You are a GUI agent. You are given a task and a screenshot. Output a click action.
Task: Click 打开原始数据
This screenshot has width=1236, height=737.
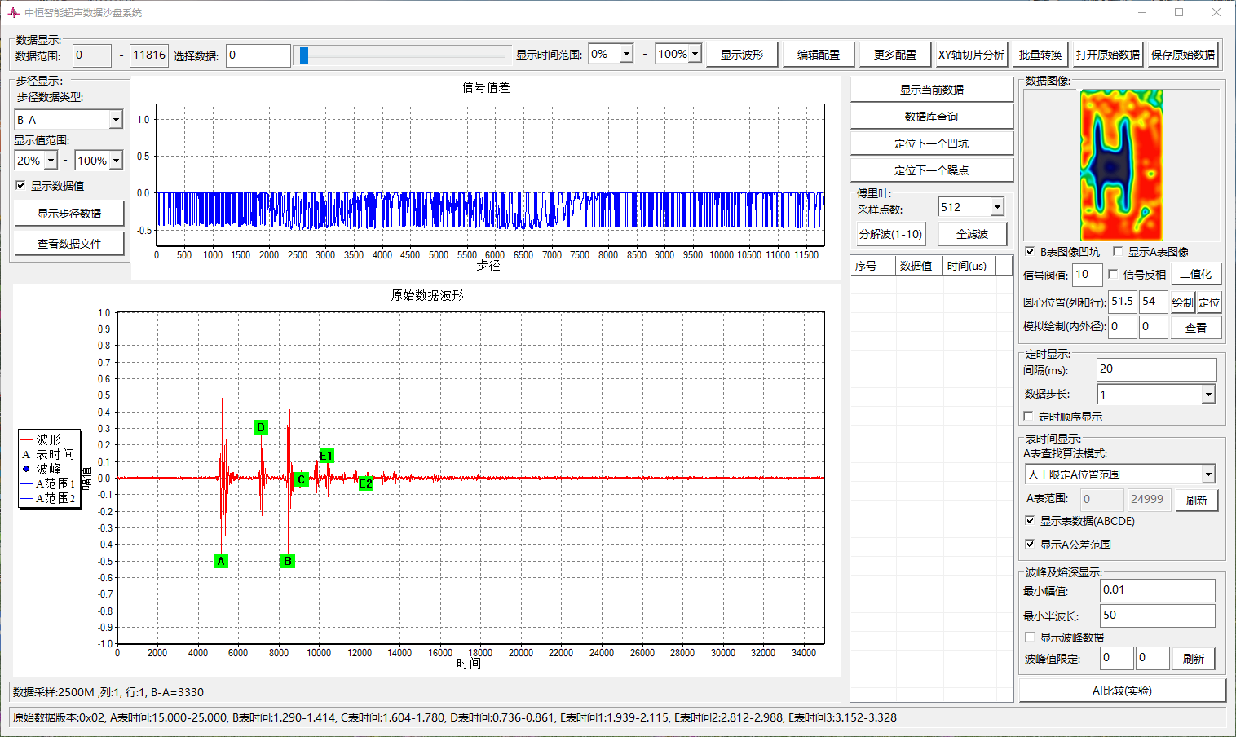(1108, 55)
